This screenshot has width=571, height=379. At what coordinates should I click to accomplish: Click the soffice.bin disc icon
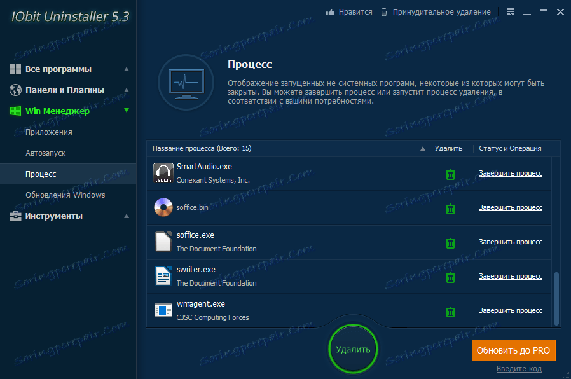click(x=163, y=207)
